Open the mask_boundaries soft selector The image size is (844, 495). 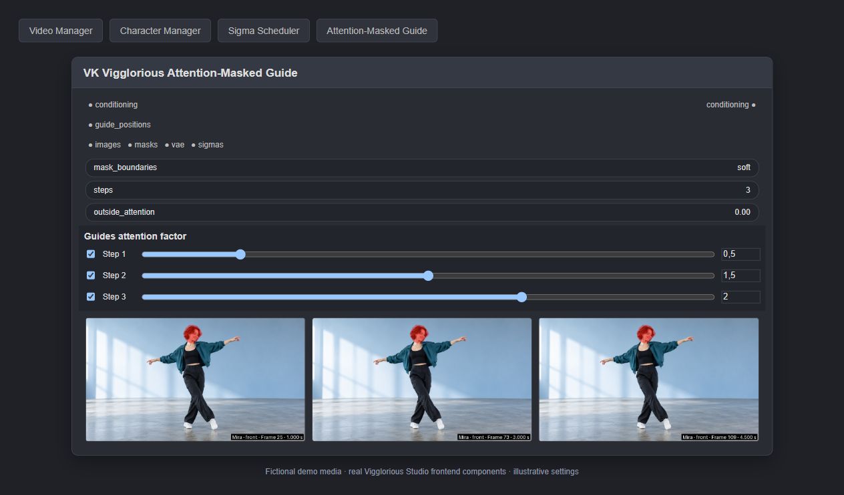pyautogui.click(x=422, y=167)
